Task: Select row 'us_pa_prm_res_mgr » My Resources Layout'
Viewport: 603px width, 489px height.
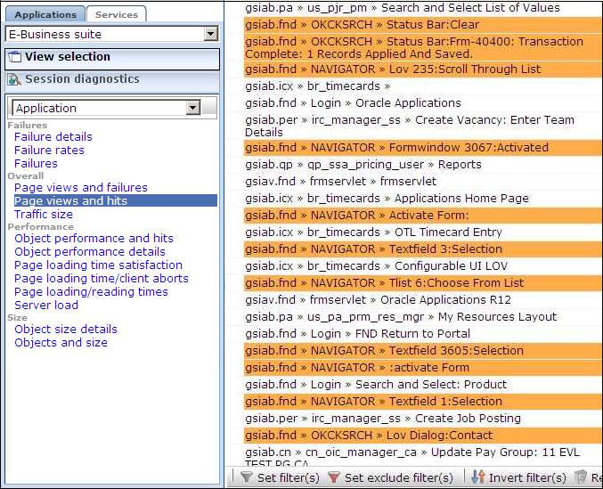Action: 423,317
